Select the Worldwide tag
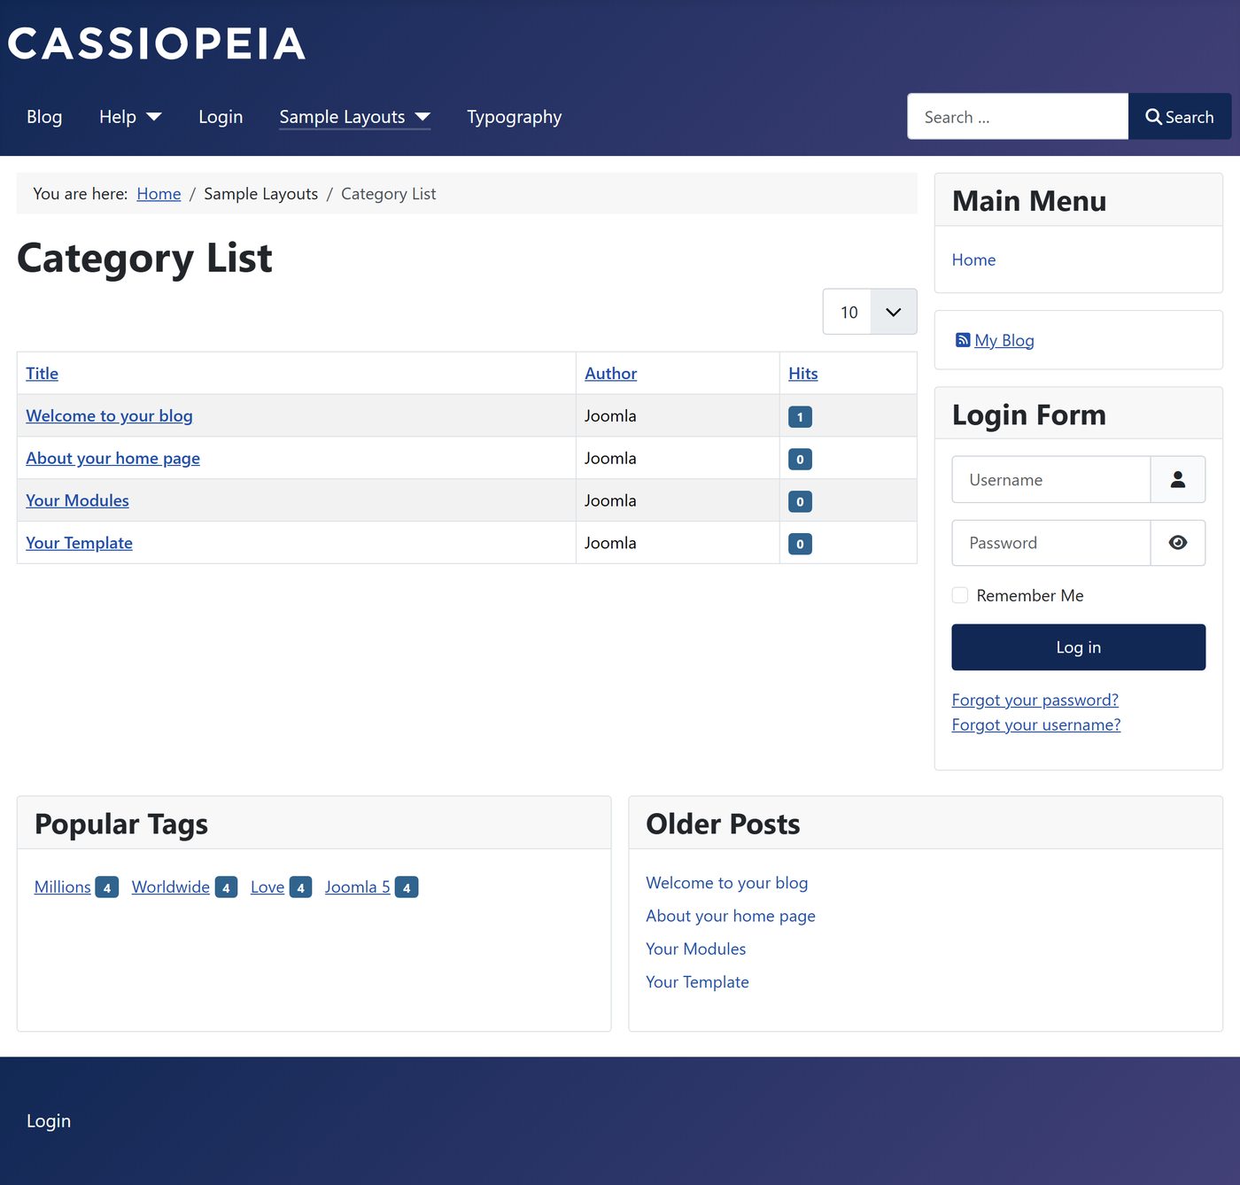This screenshot has height=1185, width=1240. [x=170, y=887]
